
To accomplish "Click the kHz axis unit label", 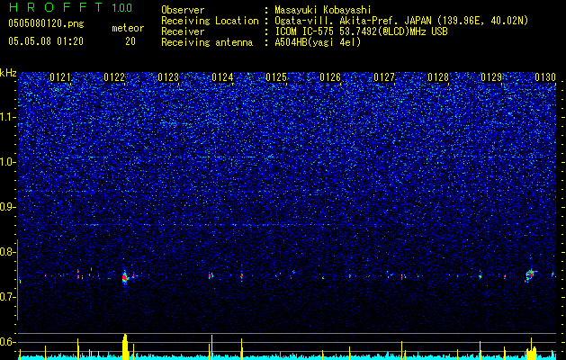I will (x=8, y=73).
